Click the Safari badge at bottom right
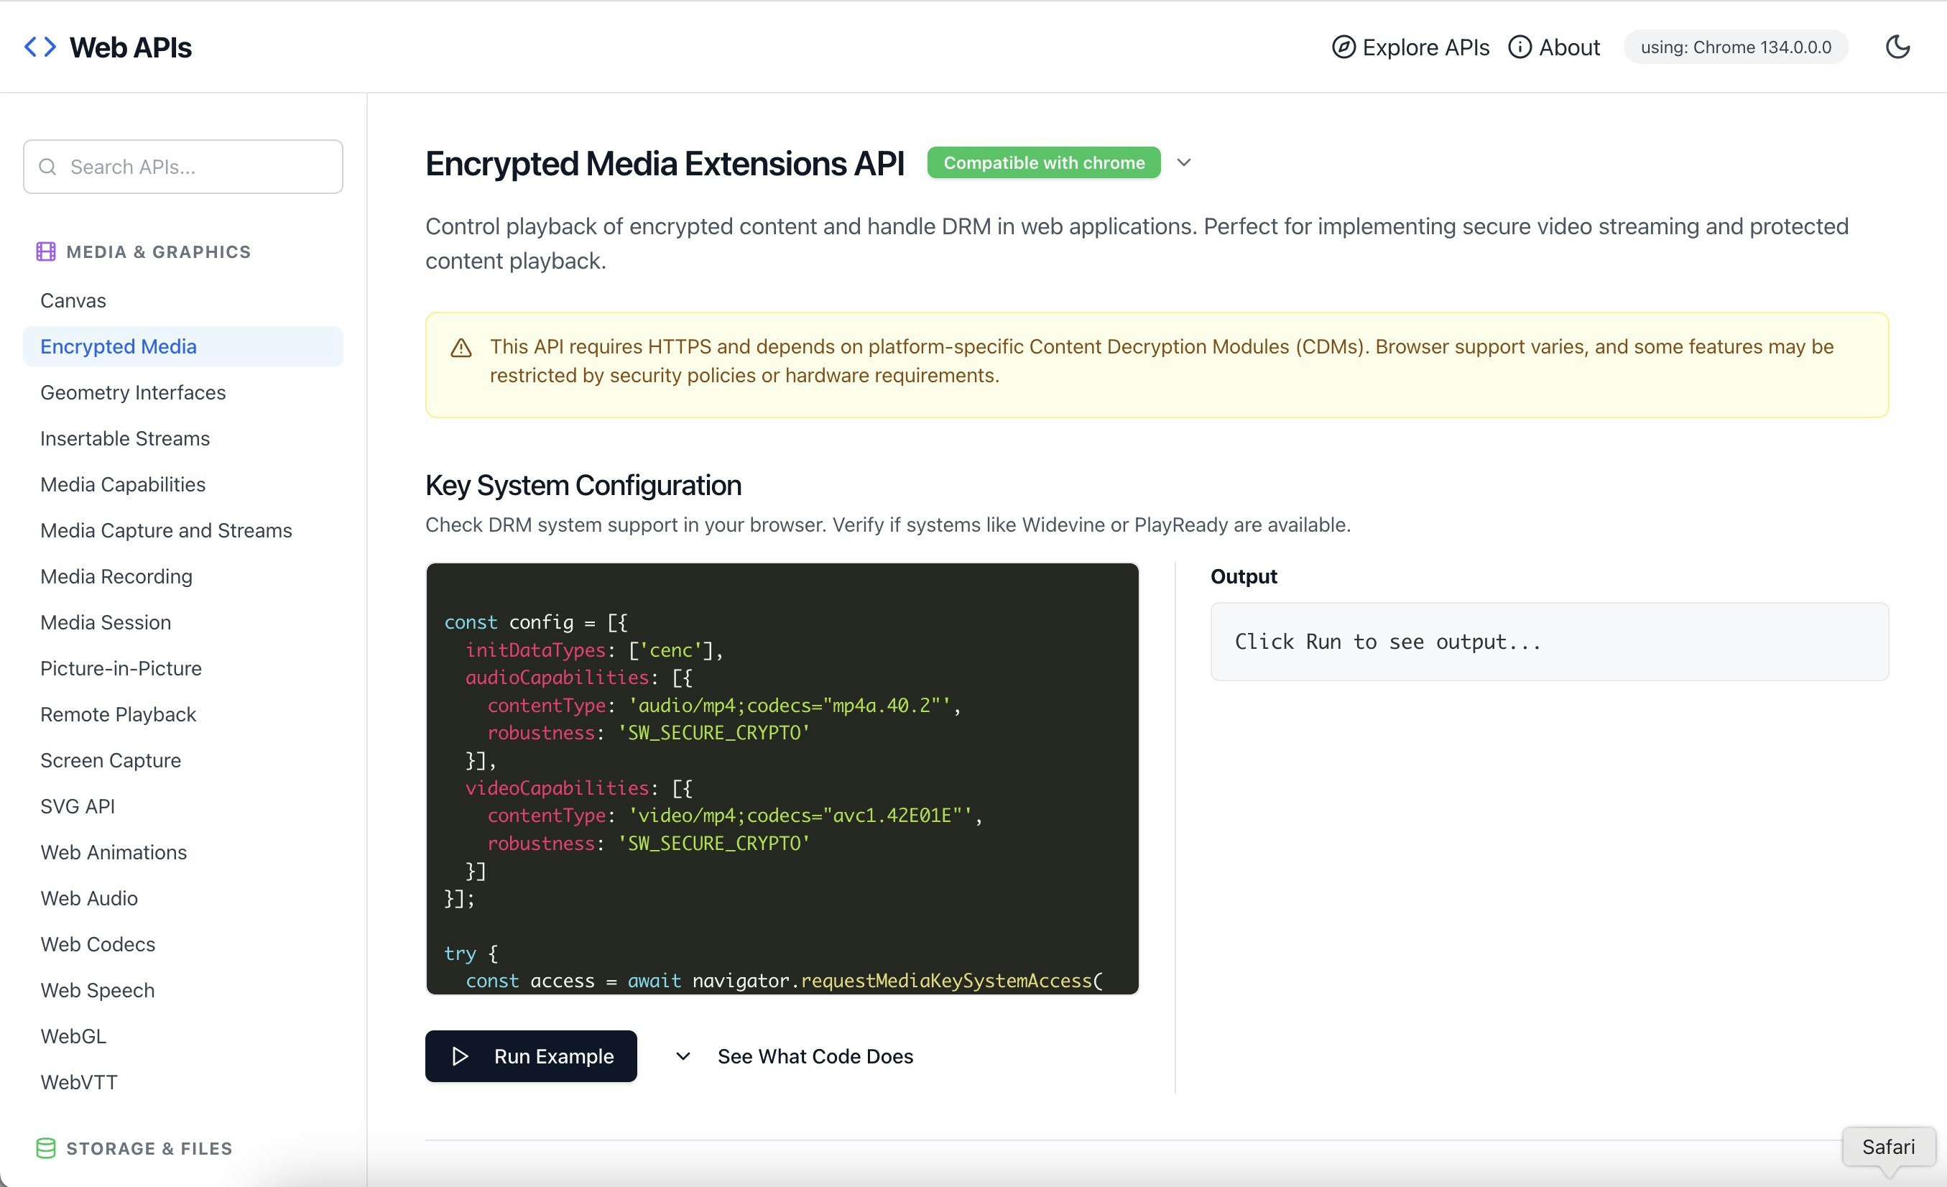This screenshot has height=1187, width=1947. (1889, 1147)
